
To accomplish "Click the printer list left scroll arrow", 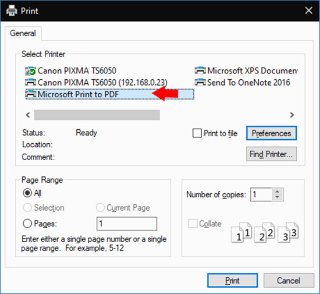I will (x=28, y=115).
